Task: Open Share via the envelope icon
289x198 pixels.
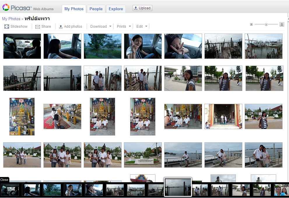Action: pyautogui.click(x=37, y=26)
